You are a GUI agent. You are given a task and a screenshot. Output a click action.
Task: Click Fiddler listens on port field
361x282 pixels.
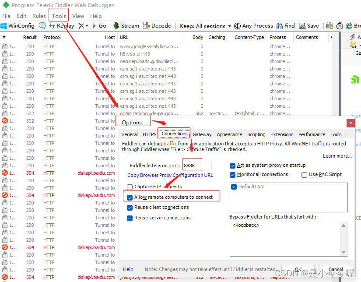(197, 166)
